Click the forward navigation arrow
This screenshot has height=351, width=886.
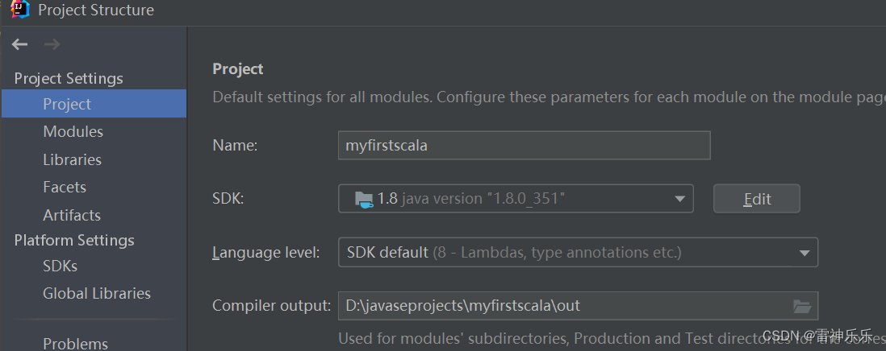pos(52,44)
